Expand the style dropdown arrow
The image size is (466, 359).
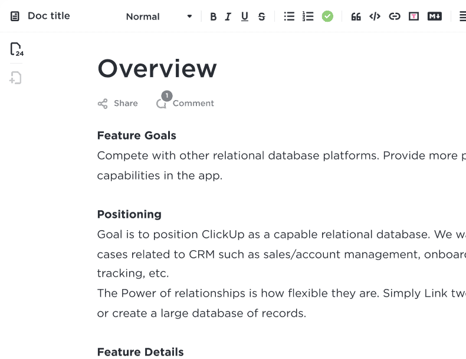[x=189, y=16]
